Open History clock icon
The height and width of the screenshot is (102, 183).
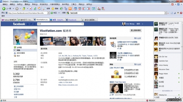61,9
